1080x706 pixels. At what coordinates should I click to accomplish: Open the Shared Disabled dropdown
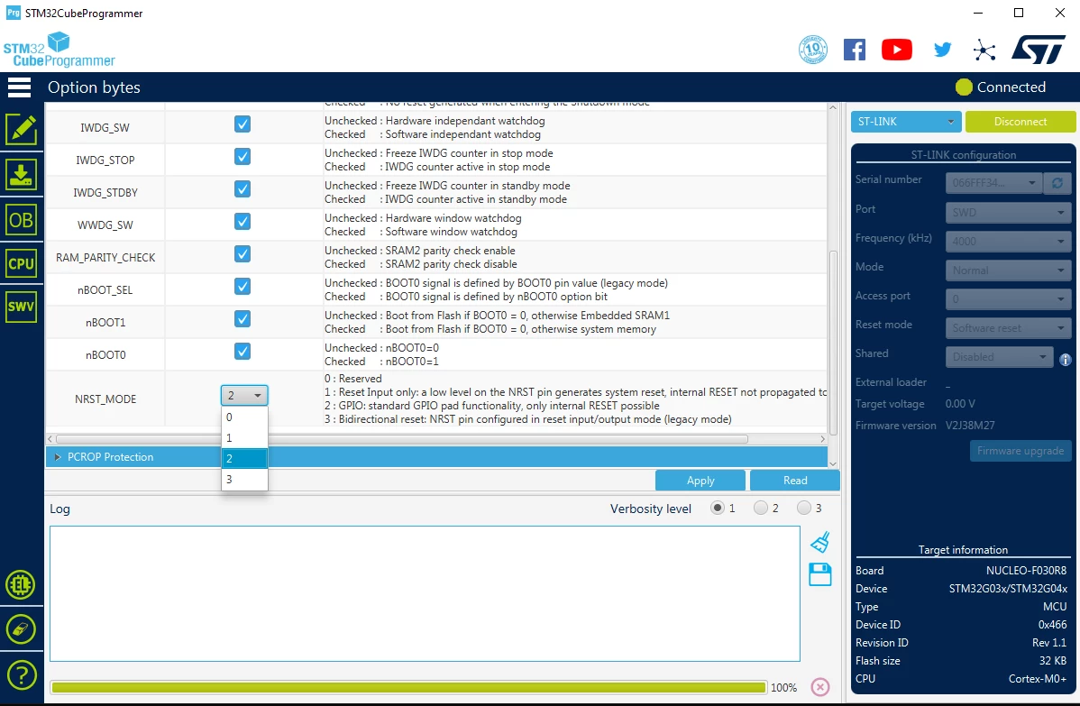pyautogui.click(x=999, y=357)
